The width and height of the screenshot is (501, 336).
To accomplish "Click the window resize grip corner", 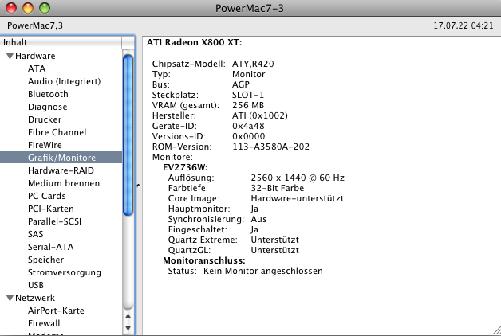I will (x=496, y=331).
